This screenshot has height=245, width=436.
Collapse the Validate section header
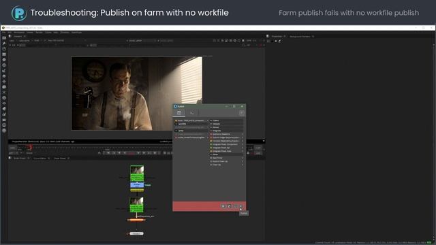click(x=226, y=124)
